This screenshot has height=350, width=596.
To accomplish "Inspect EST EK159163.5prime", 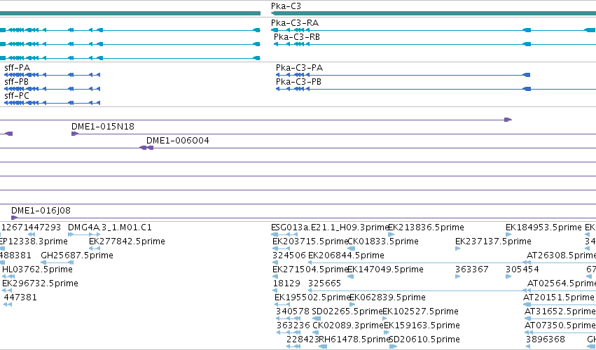I will point(422,325).
